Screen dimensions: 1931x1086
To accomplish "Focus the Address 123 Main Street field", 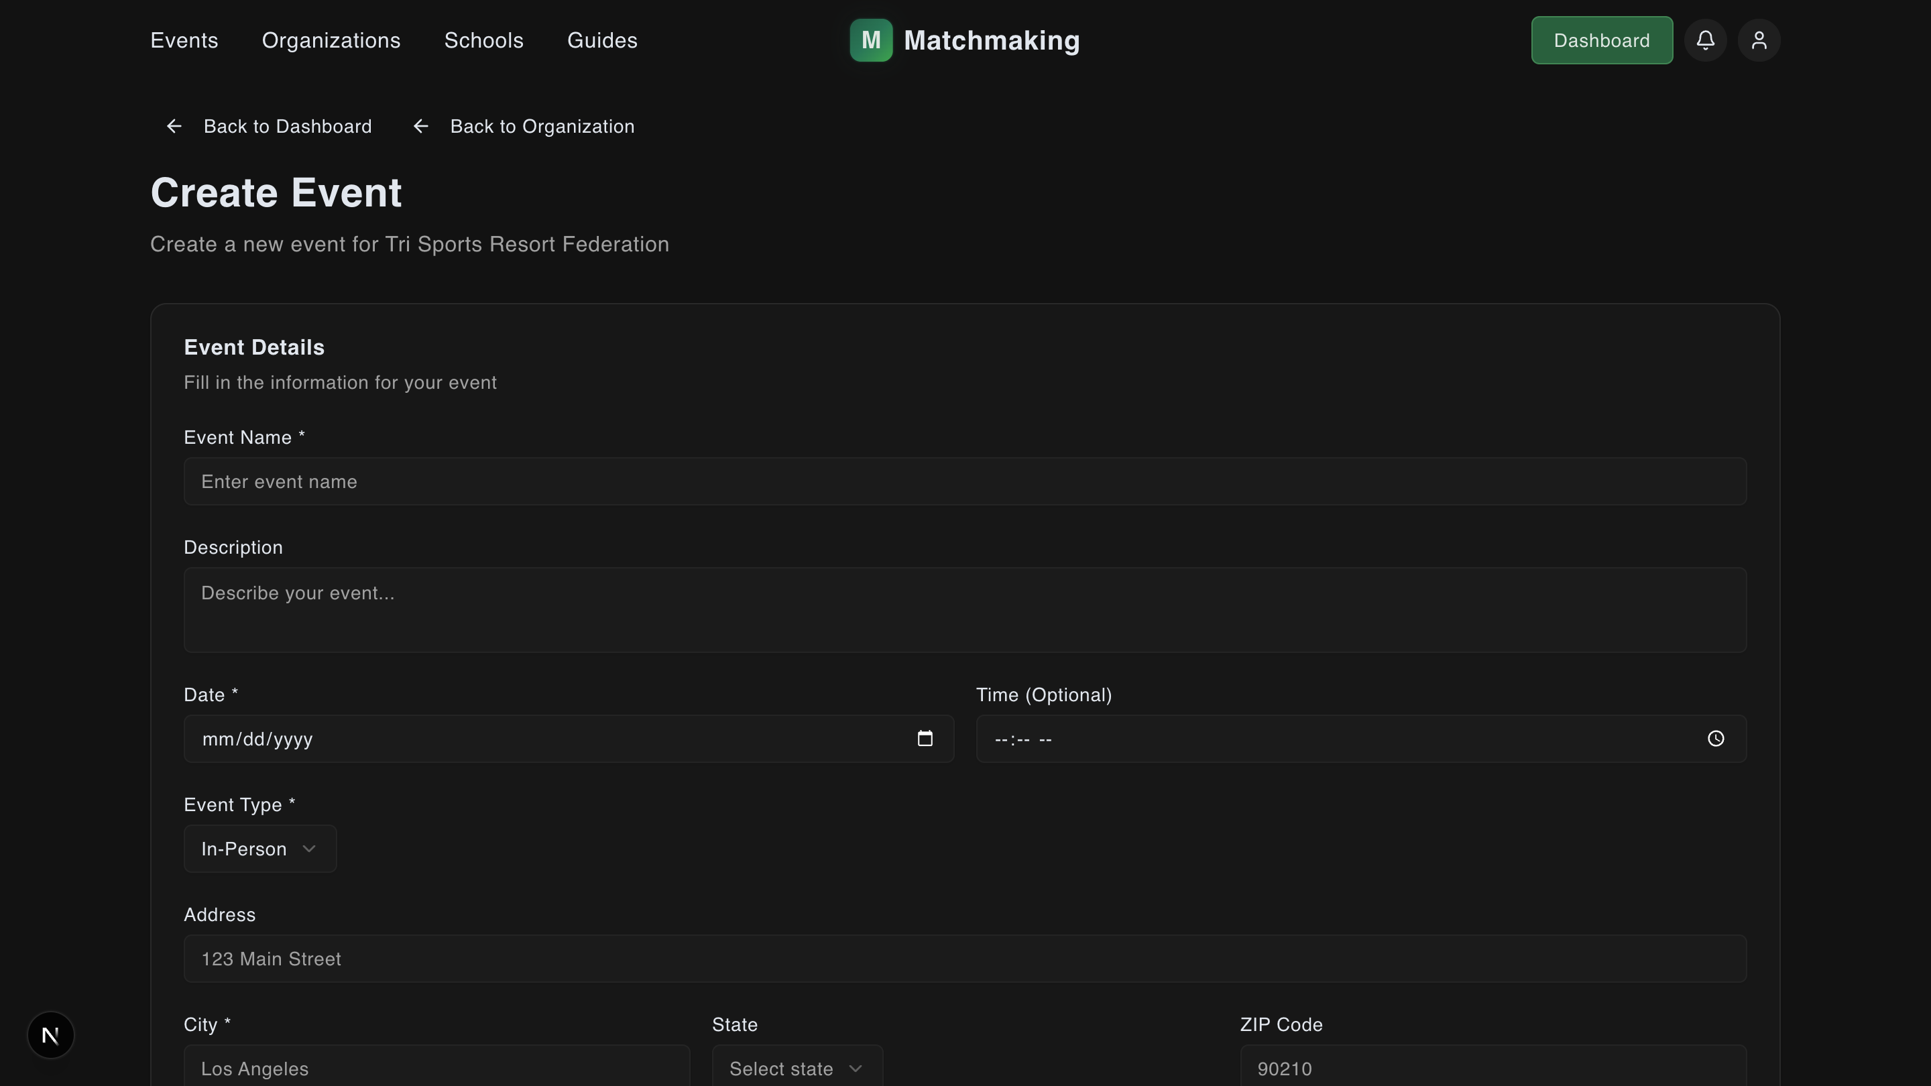I will [965, 959].
